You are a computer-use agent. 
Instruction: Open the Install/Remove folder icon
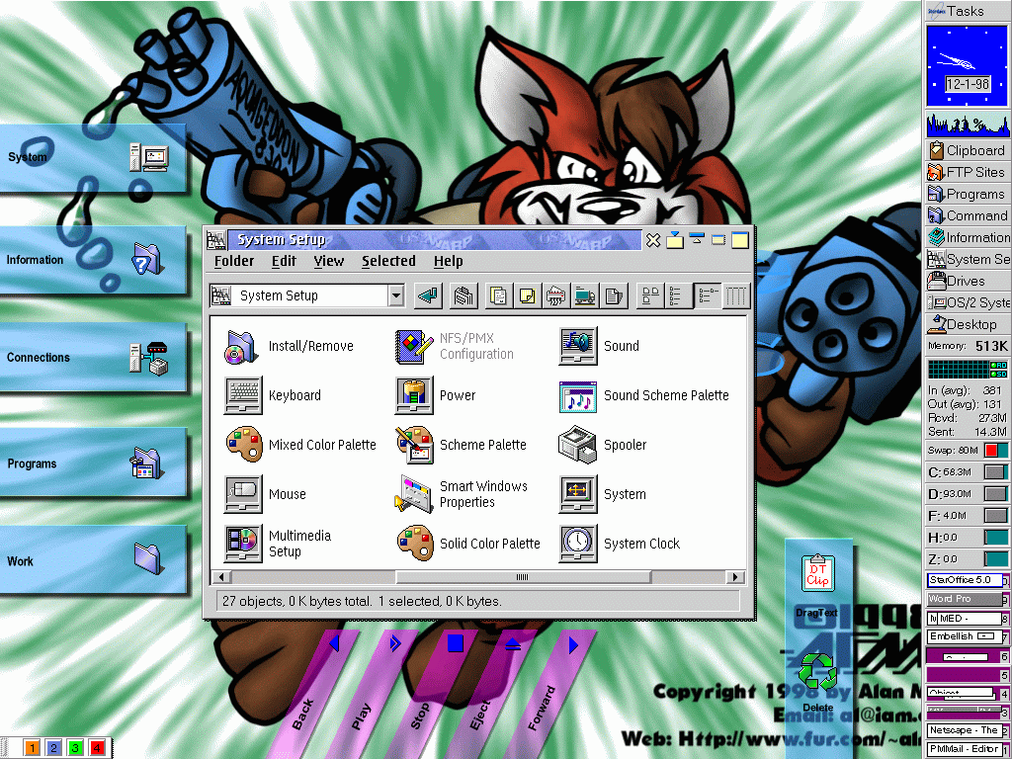tap(243, 346)
